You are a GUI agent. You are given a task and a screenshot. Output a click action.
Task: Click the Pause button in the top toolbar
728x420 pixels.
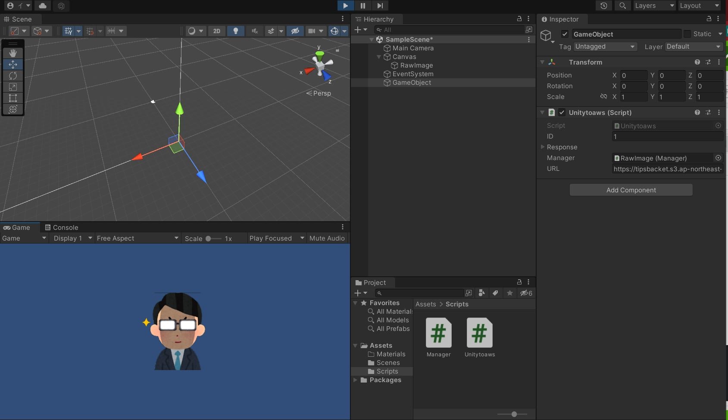click(x=362, y=6)
